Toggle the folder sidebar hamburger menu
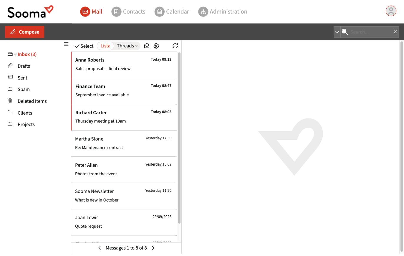Image resolution: width=404 pixels, height=256 pixels. pyautogui.click(x=66, y=44)
